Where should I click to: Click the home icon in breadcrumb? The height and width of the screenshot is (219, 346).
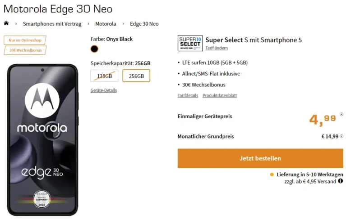(x=6, y=23)
